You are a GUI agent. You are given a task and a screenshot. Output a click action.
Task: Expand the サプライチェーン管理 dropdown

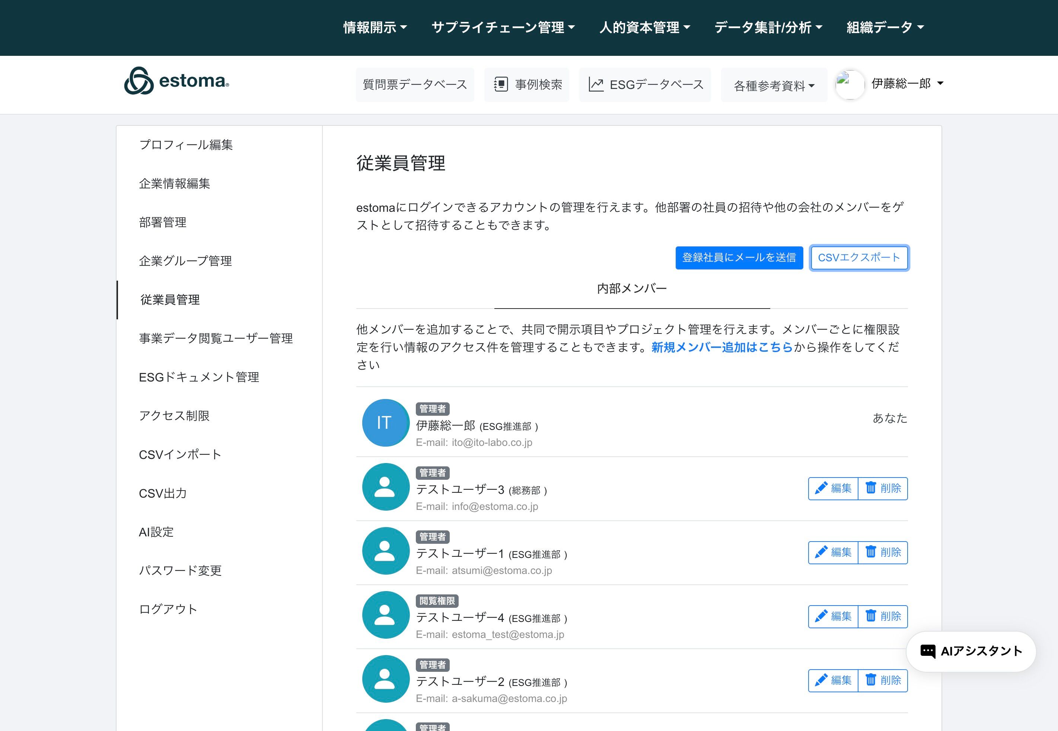pyautogui.click(x=503, y=28)
